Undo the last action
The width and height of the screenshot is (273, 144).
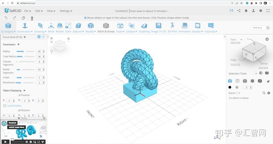click(x=6, y=18)
